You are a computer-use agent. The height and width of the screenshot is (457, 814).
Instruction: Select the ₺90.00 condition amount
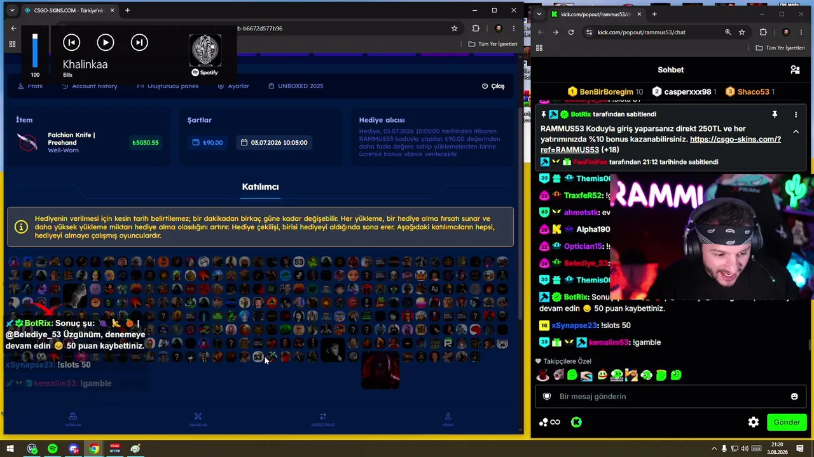coord(208,142)
